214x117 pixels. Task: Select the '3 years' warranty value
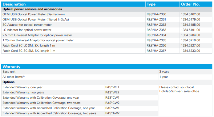[164, 72]
